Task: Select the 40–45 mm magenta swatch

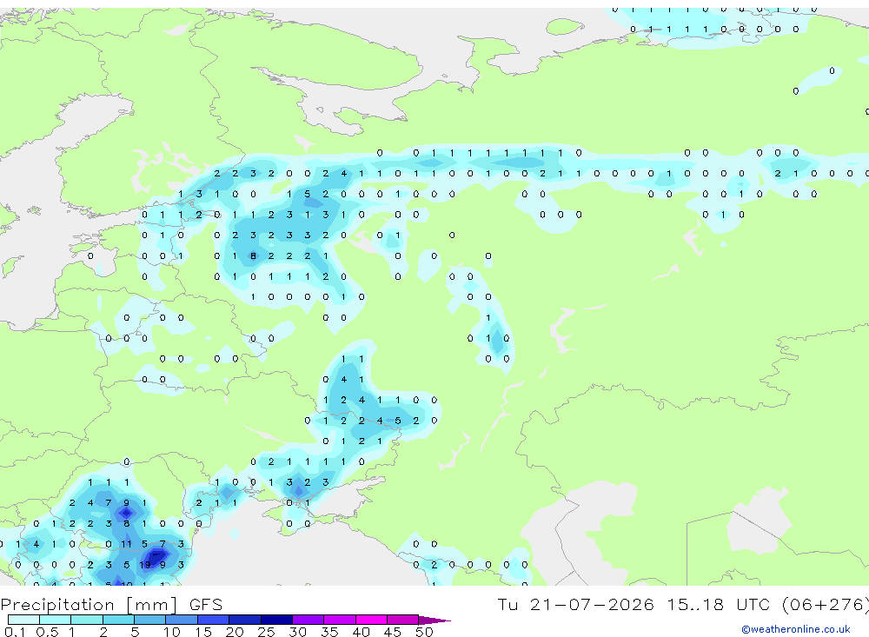Action: (x=371, y=620)
